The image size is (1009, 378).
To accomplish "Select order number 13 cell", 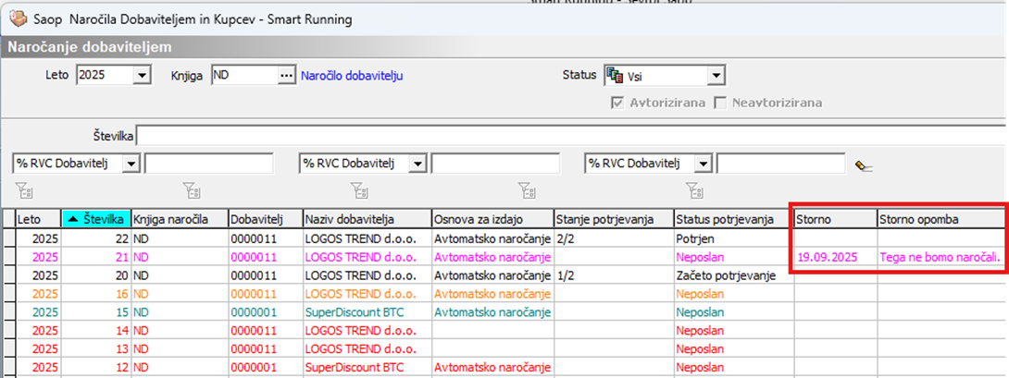I will [96, 349].
